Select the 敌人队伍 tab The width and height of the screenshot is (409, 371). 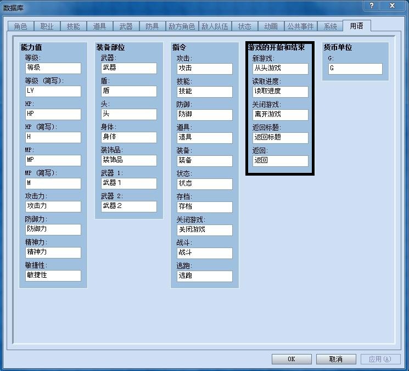point(215,26)
